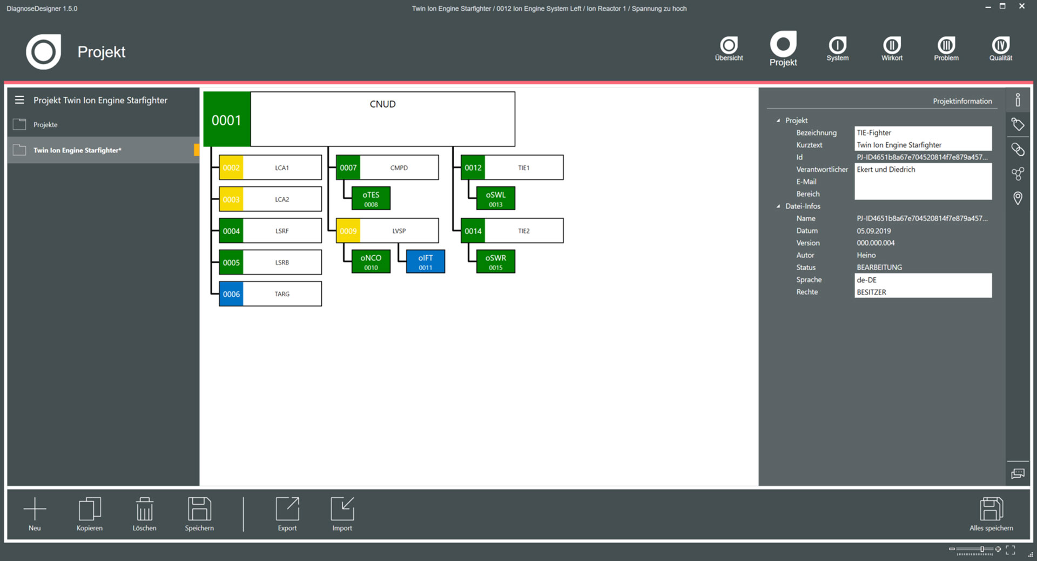This screenshot has width=1037, height=561.
Task: Select blue node oIFT 0011
Action: coord(426,262)
